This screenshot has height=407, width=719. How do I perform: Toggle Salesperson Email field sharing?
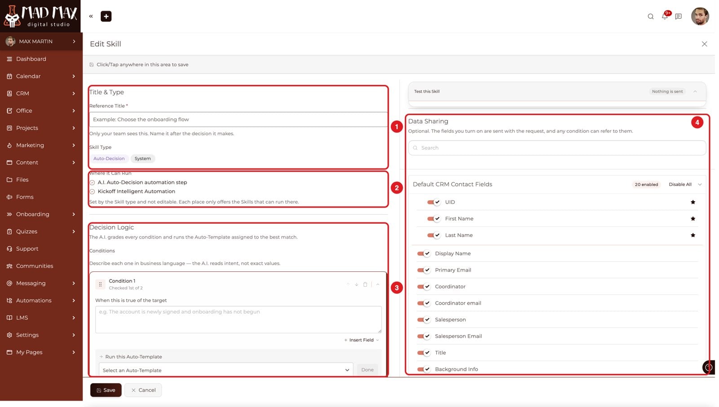pos(424,336)
